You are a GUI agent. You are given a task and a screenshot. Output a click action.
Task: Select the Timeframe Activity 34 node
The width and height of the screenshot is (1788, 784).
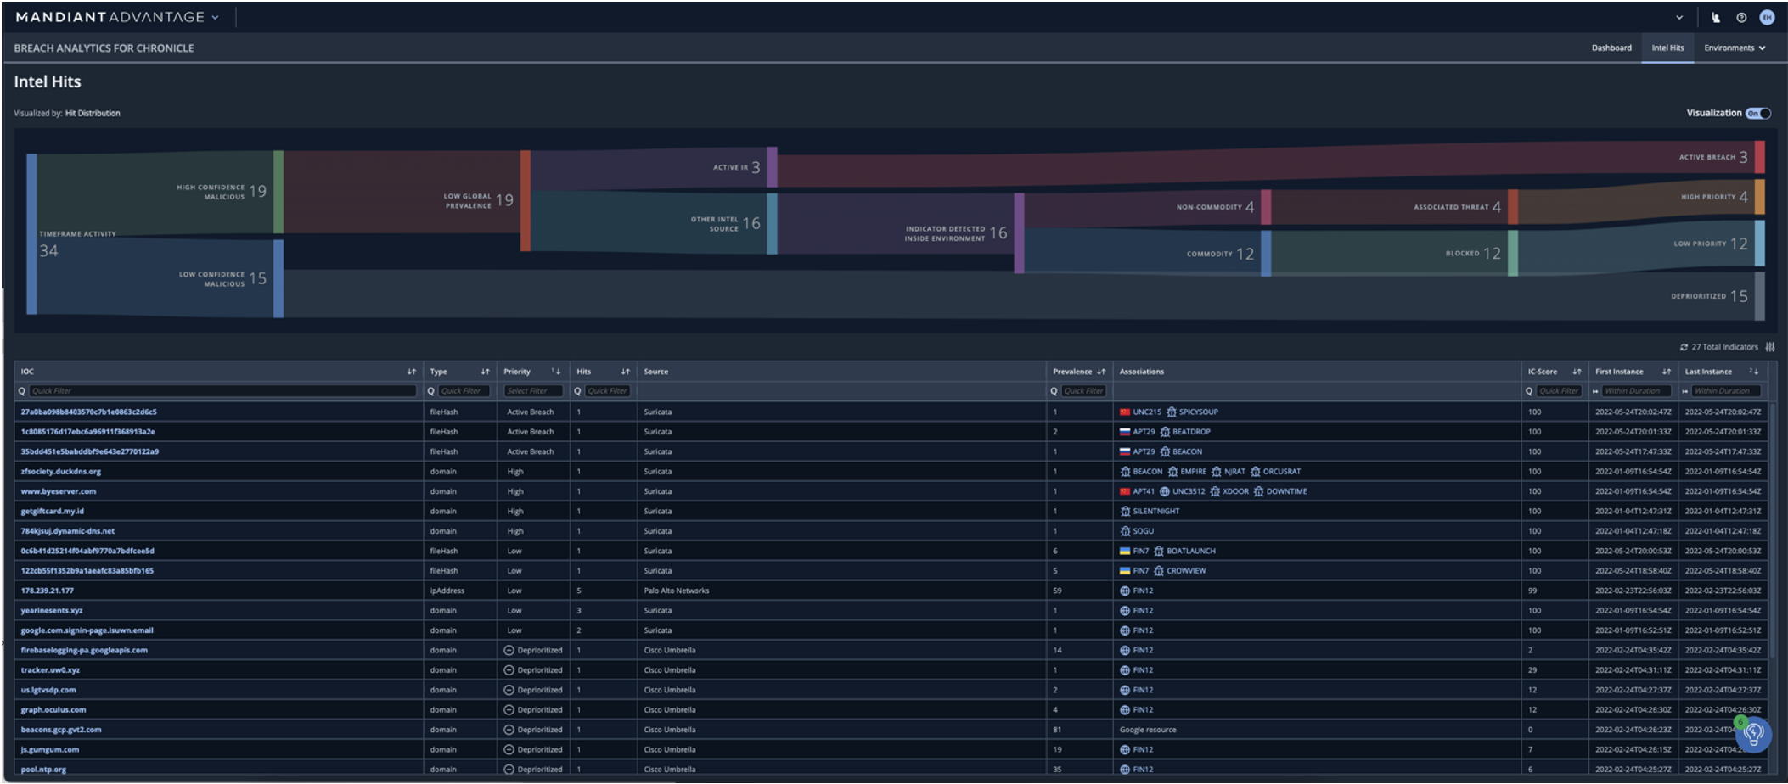[x=31, y=234]
